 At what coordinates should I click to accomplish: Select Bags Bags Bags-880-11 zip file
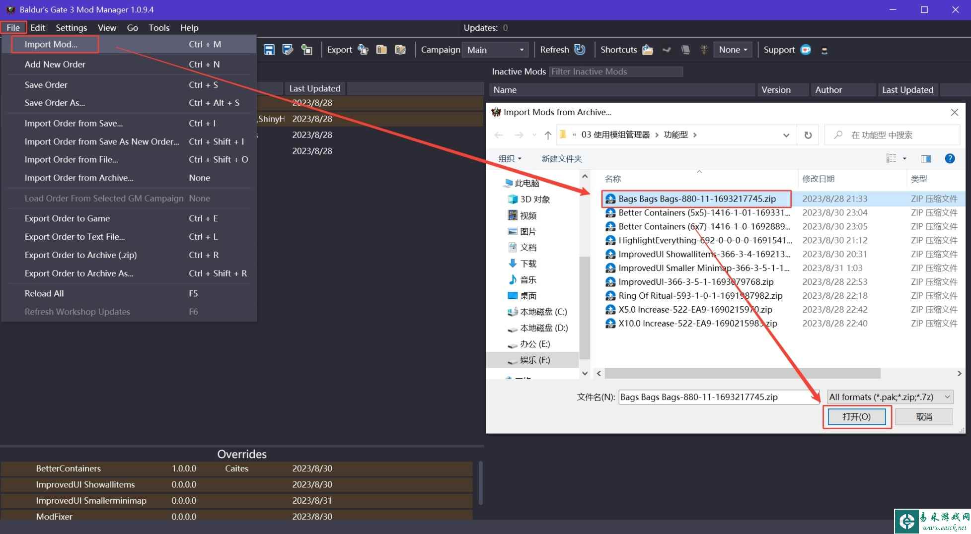click(x=696, y=199)
